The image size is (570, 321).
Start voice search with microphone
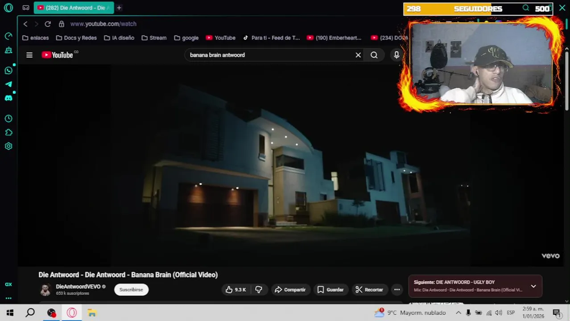coord(397,55)
